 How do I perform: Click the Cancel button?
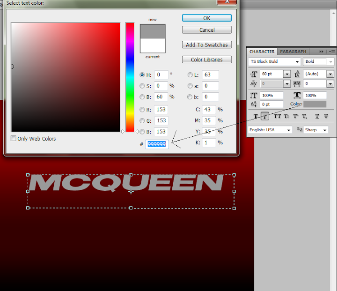[207, 30]
